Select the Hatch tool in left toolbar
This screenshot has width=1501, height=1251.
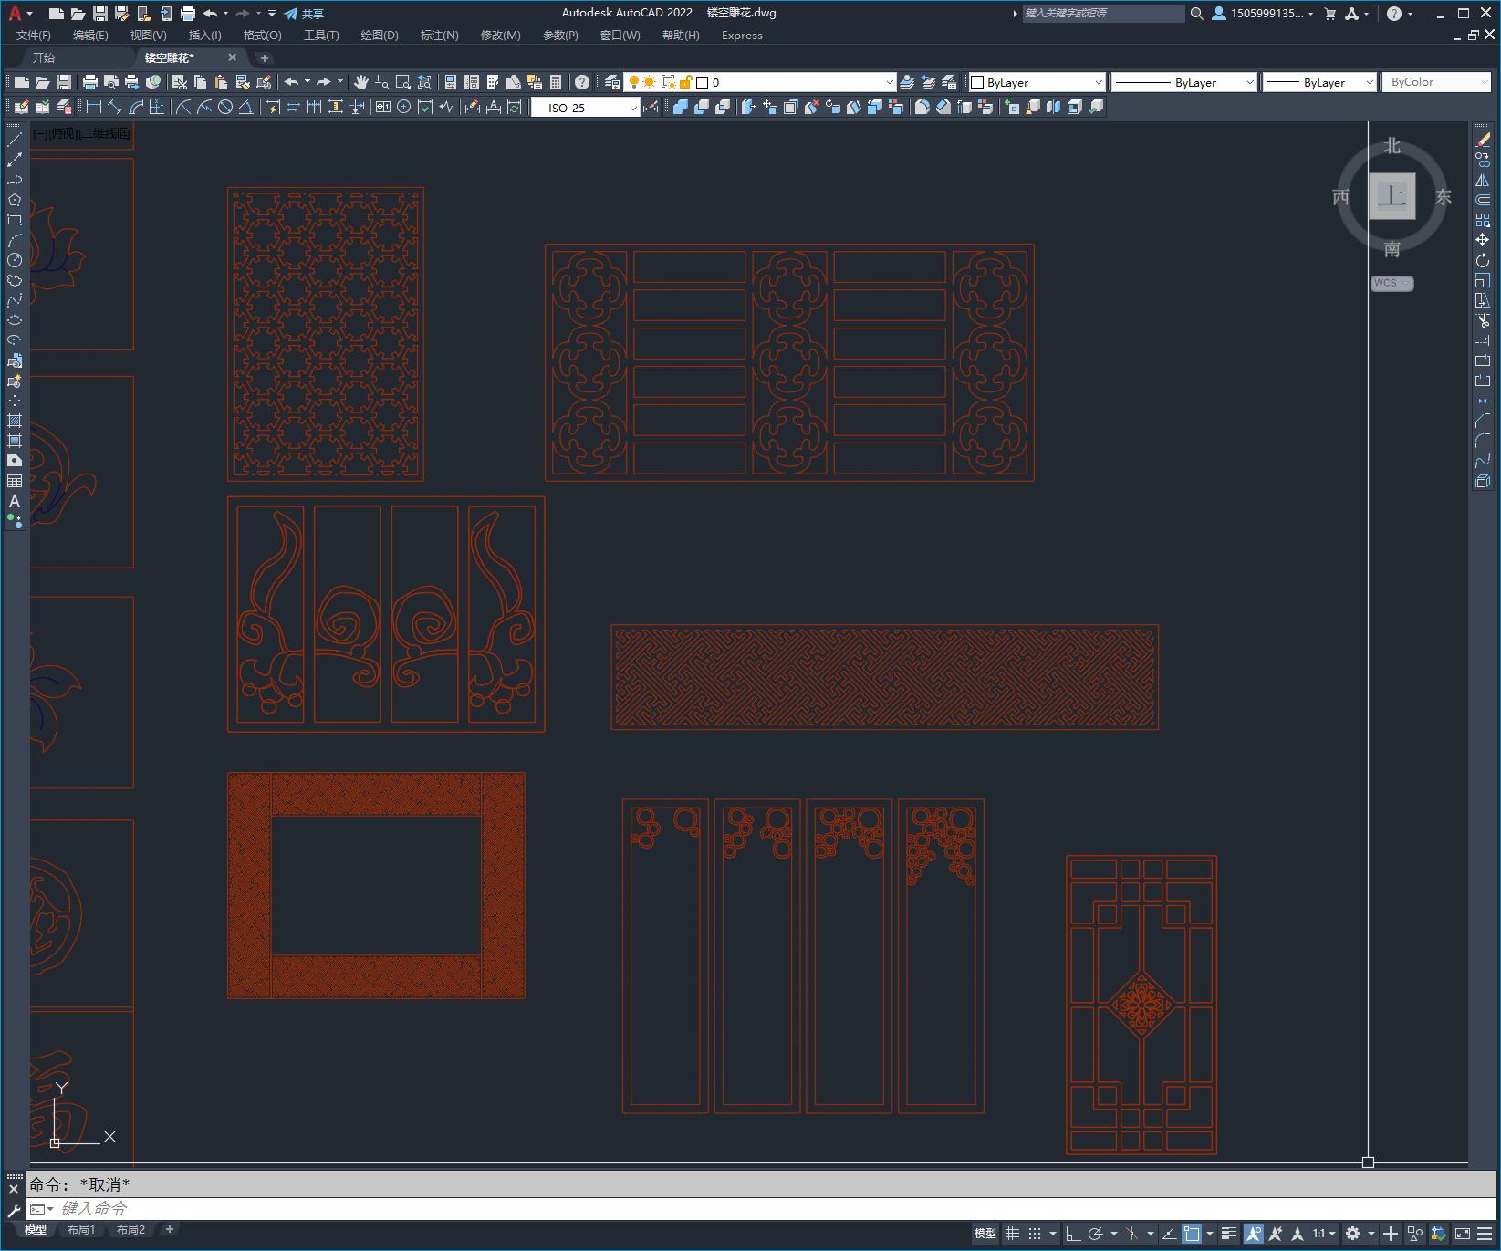[x=15, y=421]
